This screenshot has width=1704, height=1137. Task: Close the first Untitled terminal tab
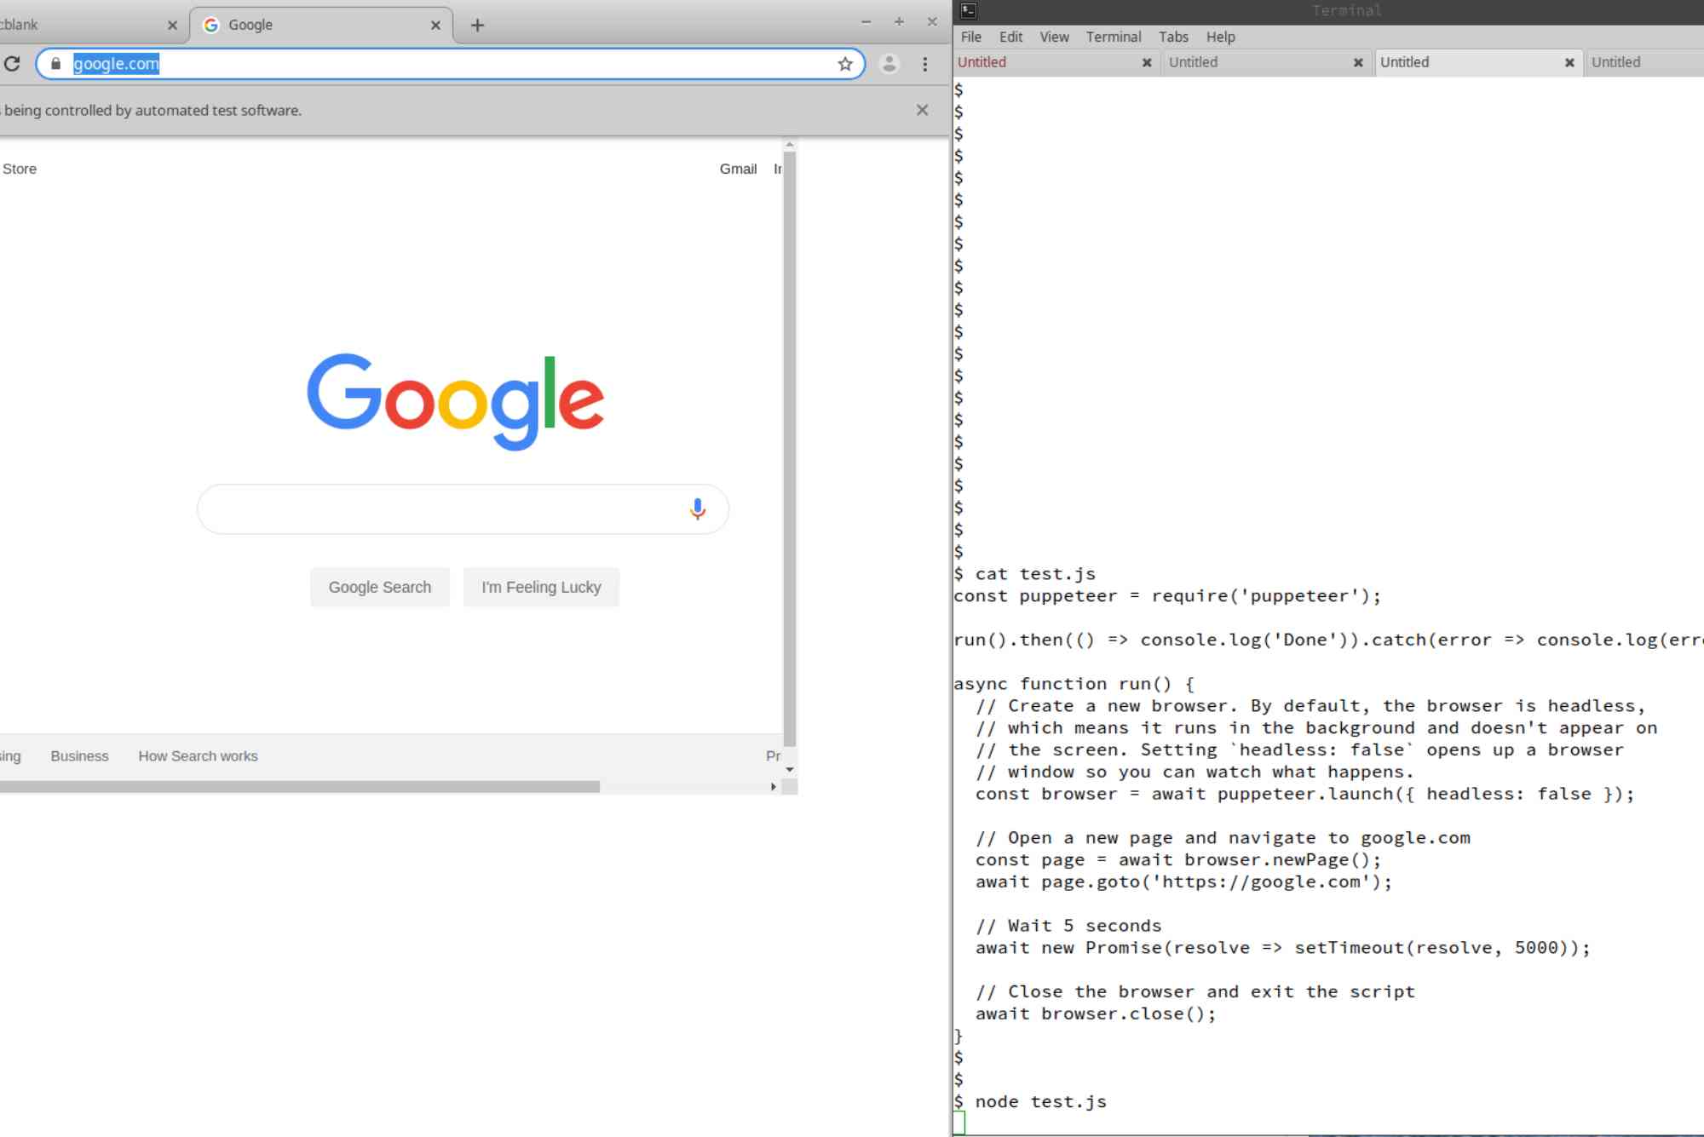coord(1147,62)
